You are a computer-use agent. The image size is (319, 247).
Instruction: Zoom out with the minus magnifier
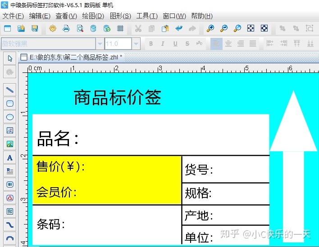click(x=224, y=28)
